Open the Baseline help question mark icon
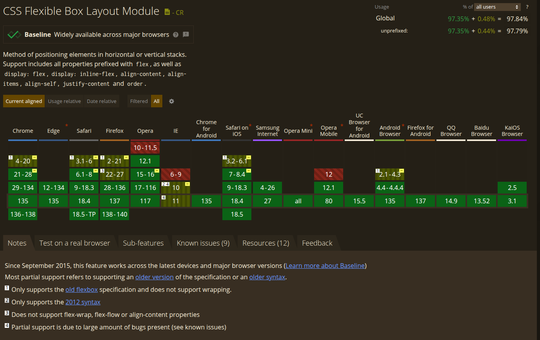 176,34
